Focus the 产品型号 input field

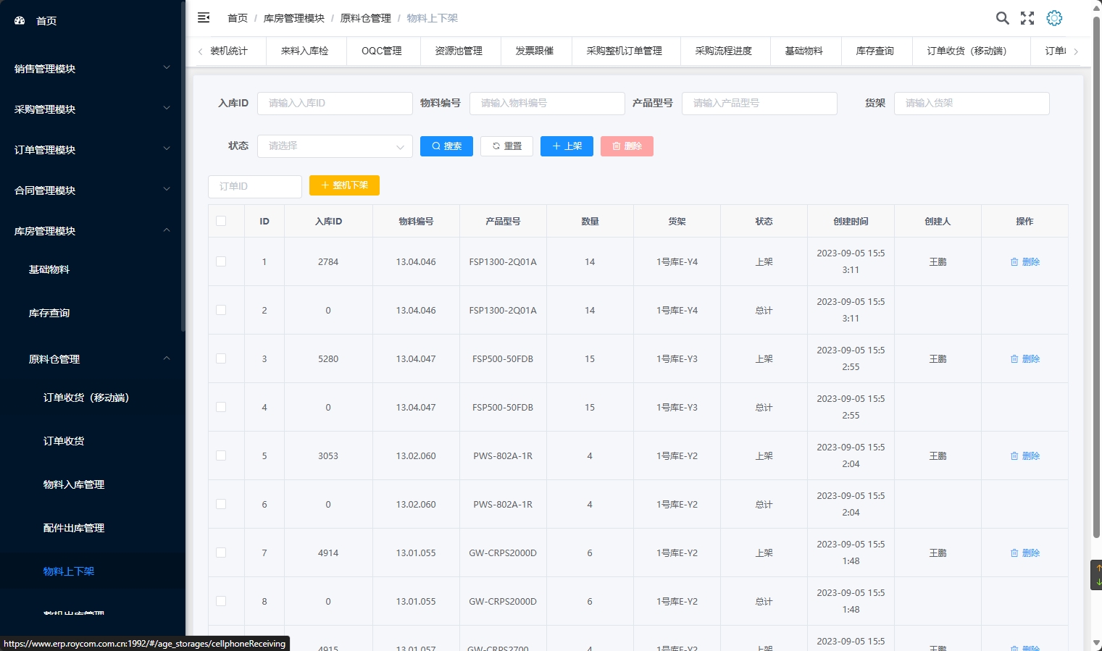(x=759, y=104)
